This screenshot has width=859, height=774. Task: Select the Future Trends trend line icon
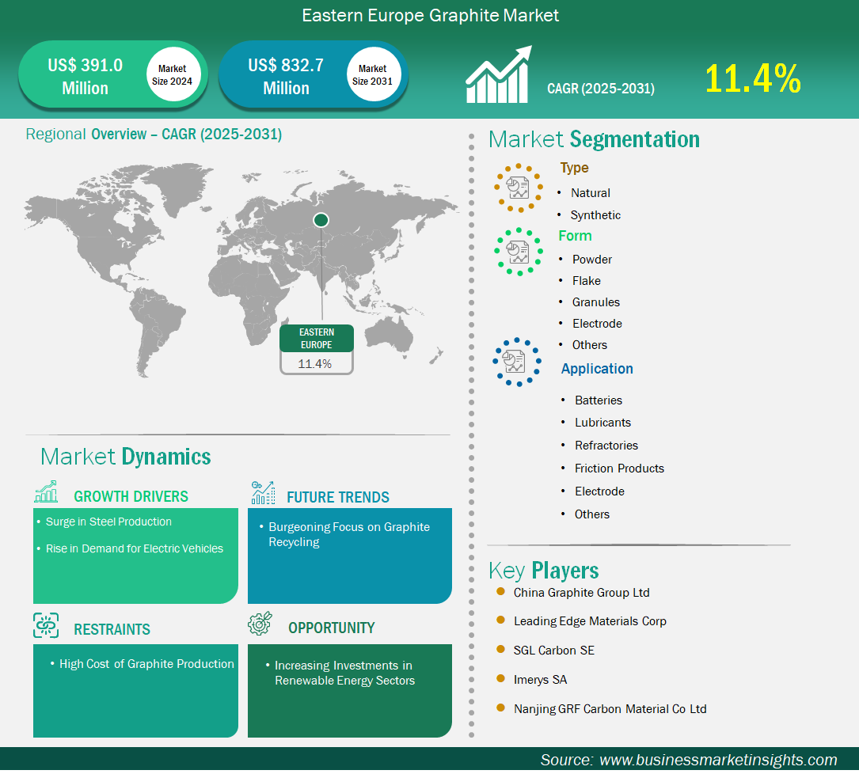pos(262,492)
